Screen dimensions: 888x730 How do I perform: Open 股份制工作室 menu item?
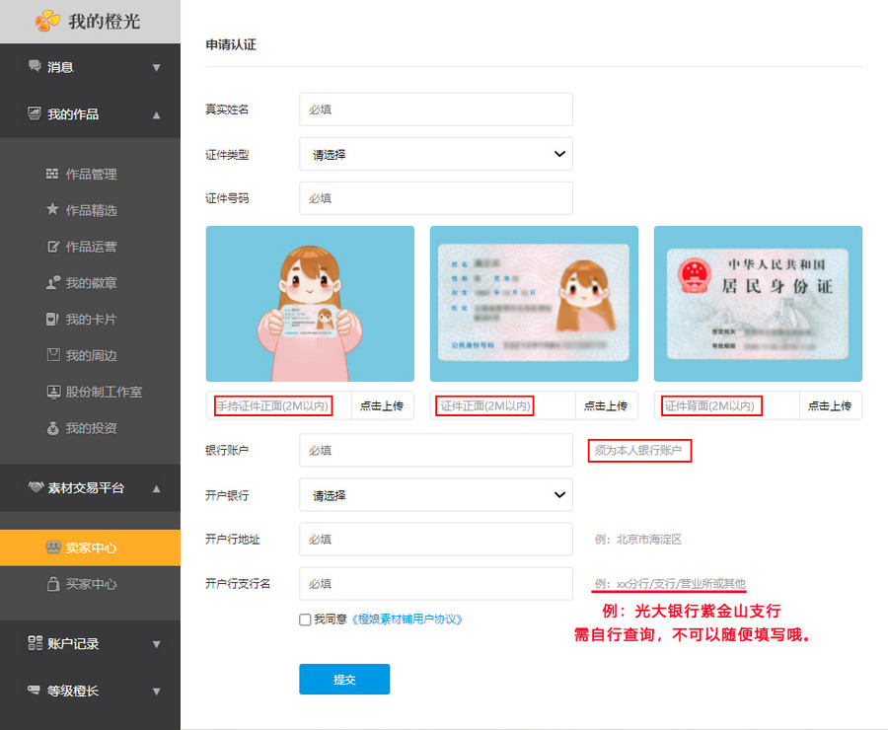(104, 392)
